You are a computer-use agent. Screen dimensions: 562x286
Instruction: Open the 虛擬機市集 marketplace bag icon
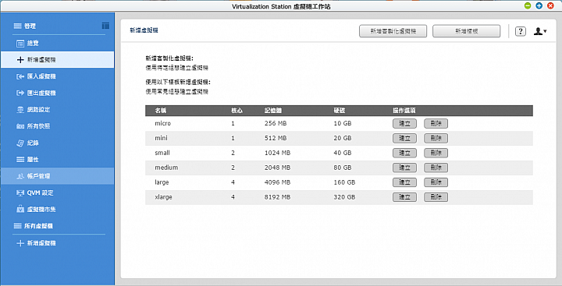20,210
